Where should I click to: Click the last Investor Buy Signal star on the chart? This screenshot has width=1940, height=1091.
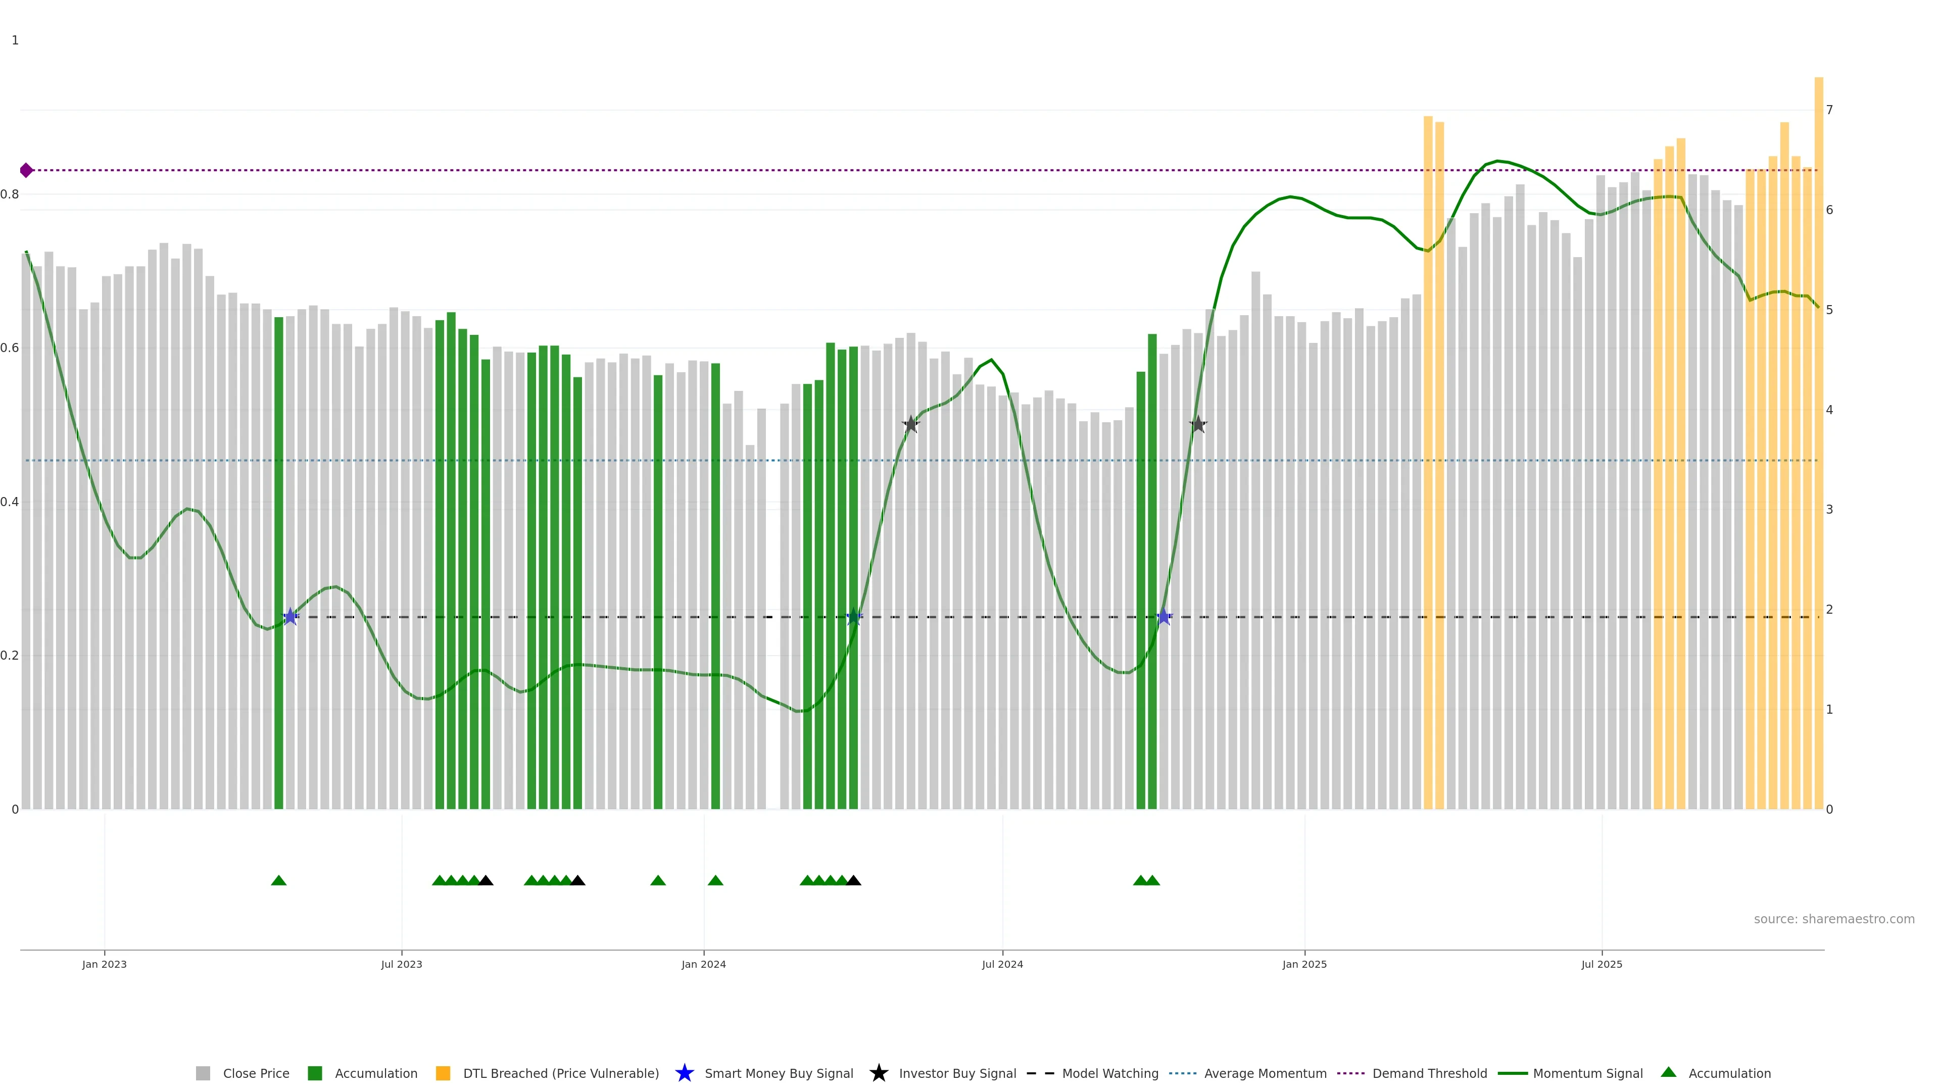(1197, 425)
